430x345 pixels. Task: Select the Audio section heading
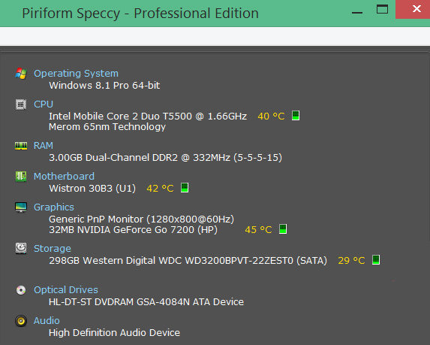click(47, 321)
